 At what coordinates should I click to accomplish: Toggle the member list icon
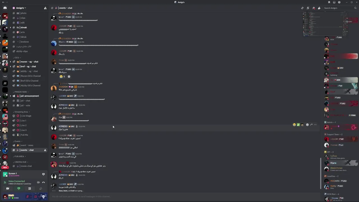319,8
